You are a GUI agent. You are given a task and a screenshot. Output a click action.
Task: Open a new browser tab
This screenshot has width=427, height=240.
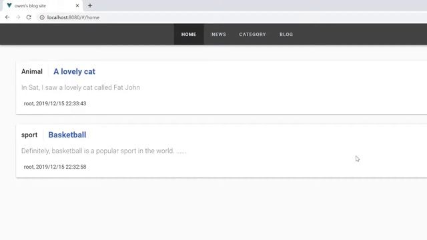(90, 5)
